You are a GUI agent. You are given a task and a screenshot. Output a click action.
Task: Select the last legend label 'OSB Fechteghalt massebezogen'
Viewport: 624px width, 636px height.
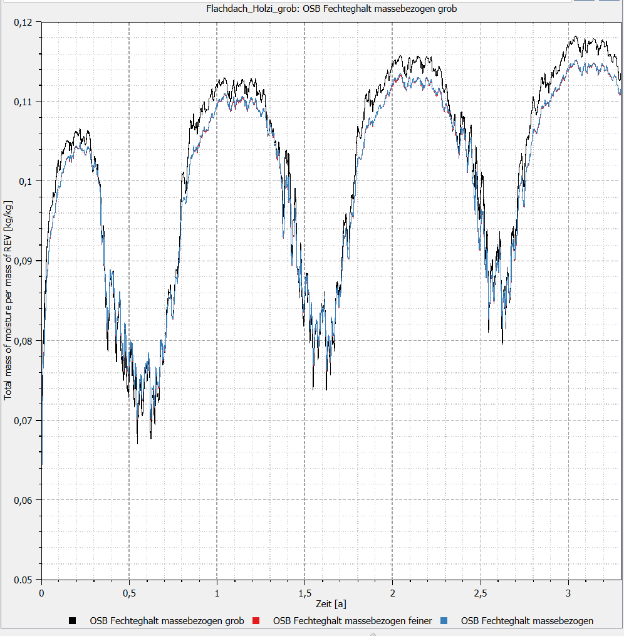[x=527, y=620]
